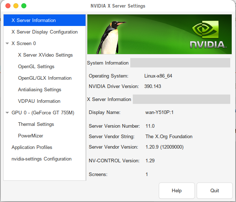Click the Linux-x86_64 operating system value

tap(158, 76)
